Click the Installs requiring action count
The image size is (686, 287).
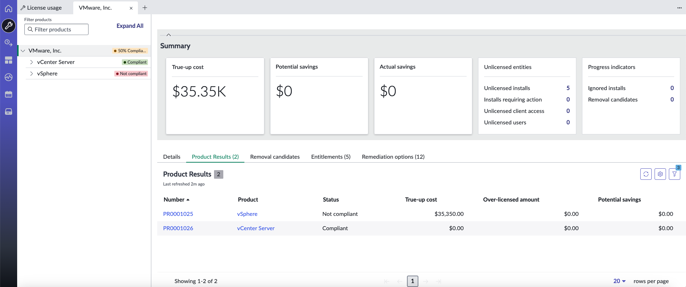pyautogui.click(x=568, y=99)
